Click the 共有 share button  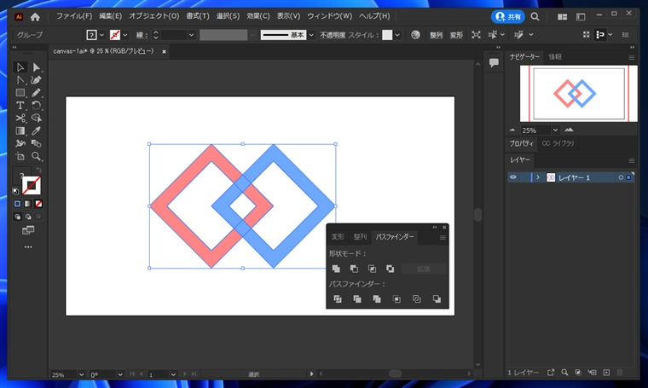point(508,16)
